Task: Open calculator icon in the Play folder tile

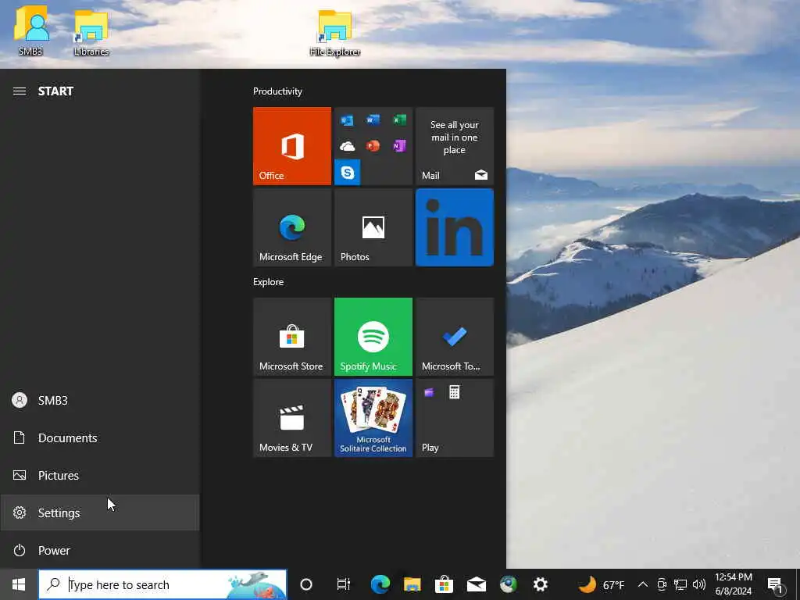Action: (454, 392)
